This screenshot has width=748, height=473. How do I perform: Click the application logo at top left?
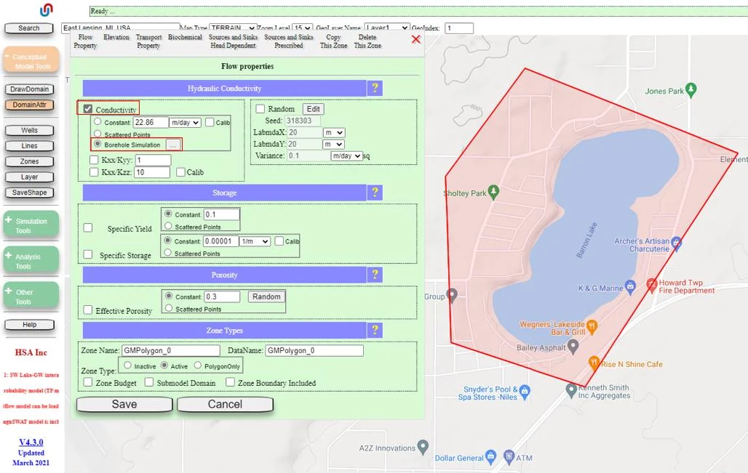[46, 9]
